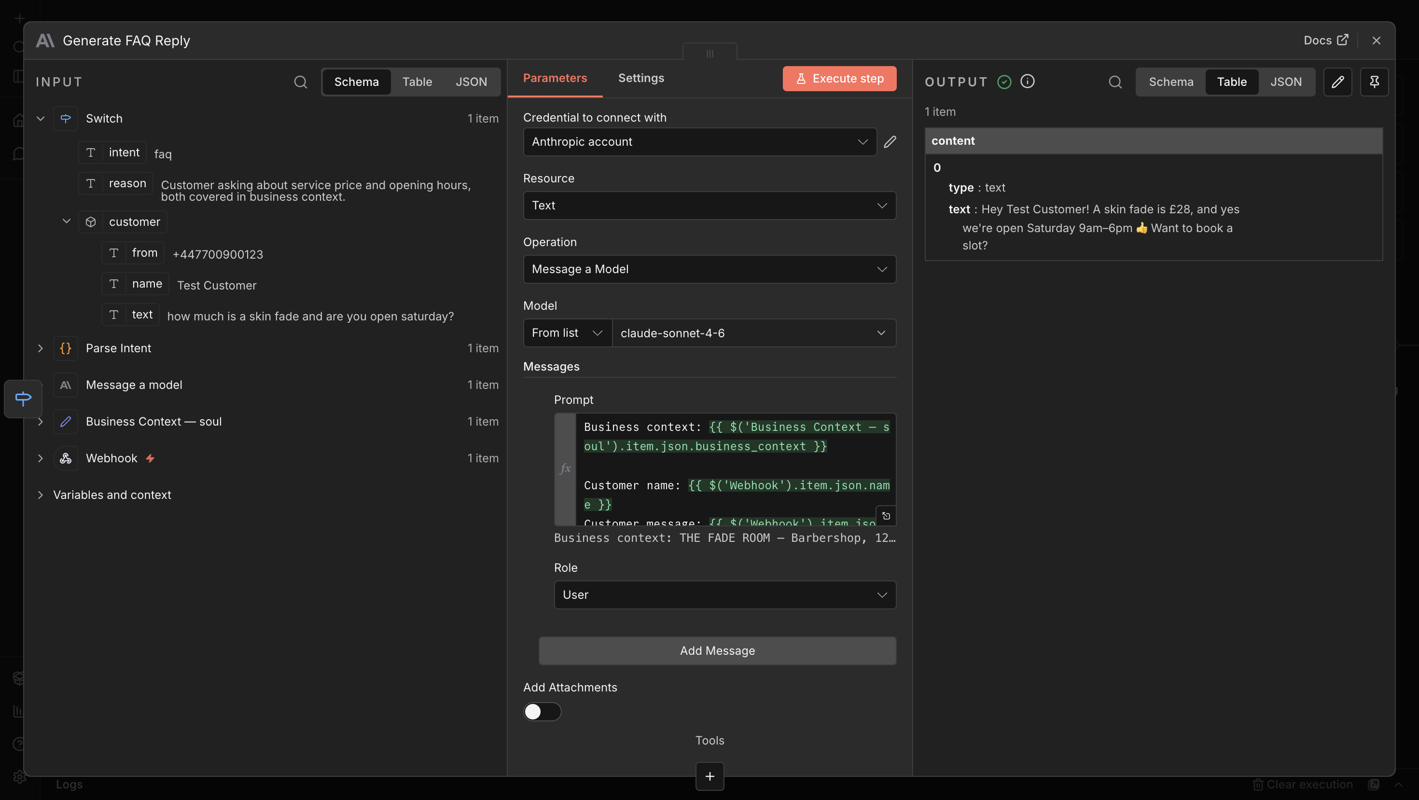Select the INPUT Schema view
This screenshot has height=800, width=1419.
coord(356,82)
